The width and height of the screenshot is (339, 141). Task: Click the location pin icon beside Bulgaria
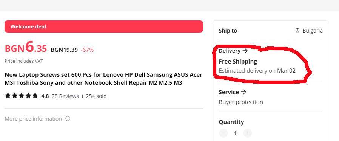297,31
